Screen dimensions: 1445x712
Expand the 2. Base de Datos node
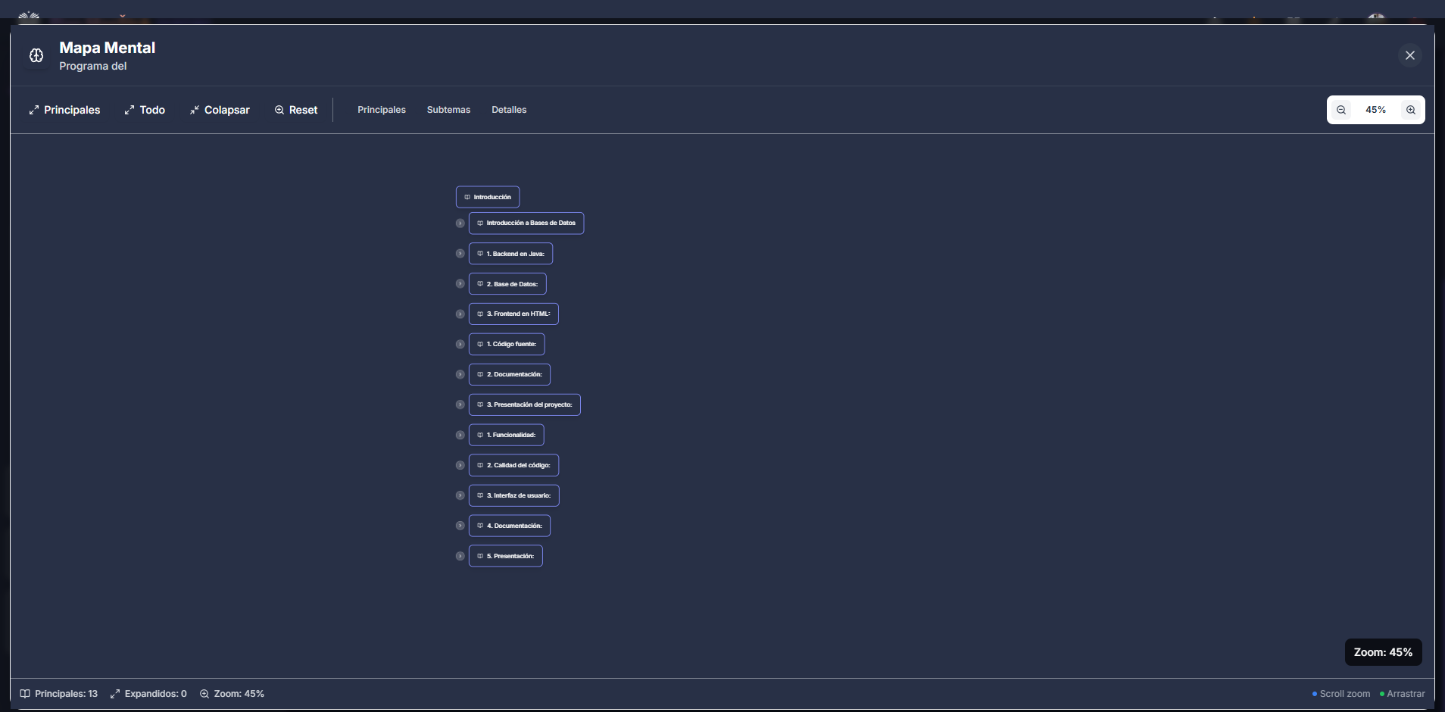point(460,284)
